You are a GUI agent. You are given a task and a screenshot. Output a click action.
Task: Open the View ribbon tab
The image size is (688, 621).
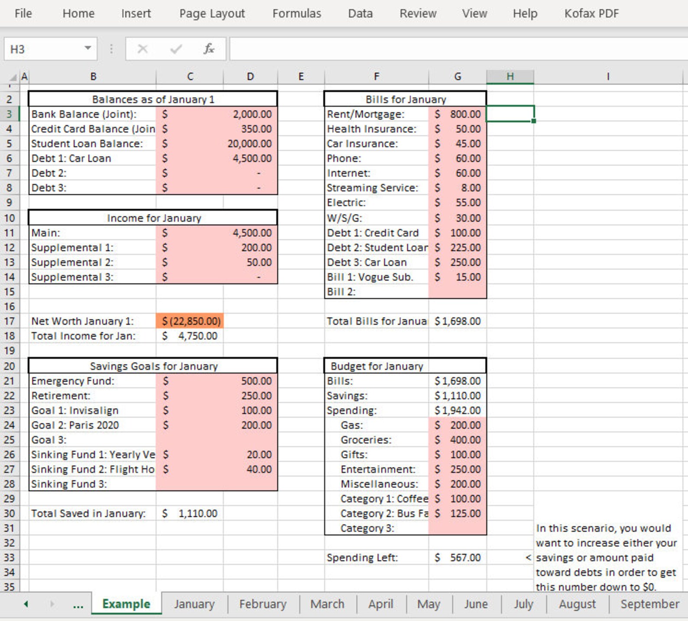point(474,13)
